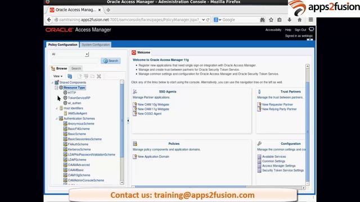The width and height of the screenshot is (360, 202).
Task: Switch to the System Configuration tab
Action: click(96, 45)
